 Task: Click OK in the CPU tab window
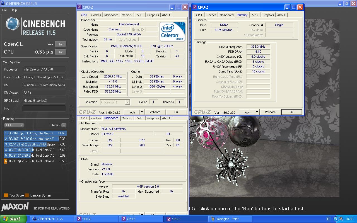pyautogui.click(x=176, y=112)
